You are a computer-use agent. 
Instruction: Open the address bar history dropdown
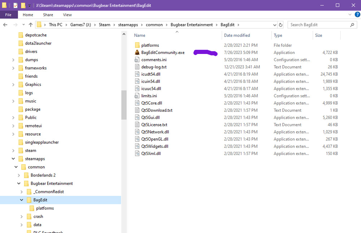274,25
